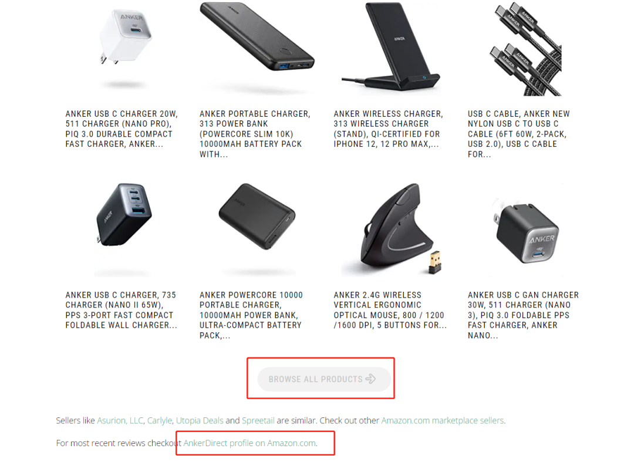Open AnkerDirect profile on Amazon.com link
Image resolution: width=634 pixels, height=472 pixels.
coord(249,443)
